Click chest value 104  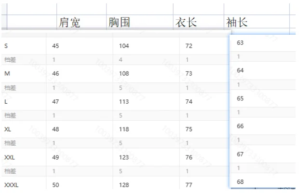124,46
